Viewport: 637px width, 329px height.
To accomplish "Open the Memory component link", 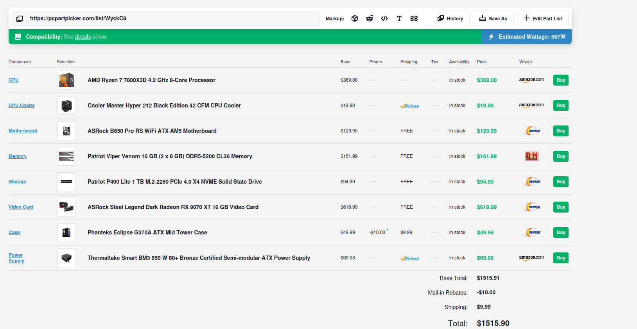I will (x=18, y=156).
